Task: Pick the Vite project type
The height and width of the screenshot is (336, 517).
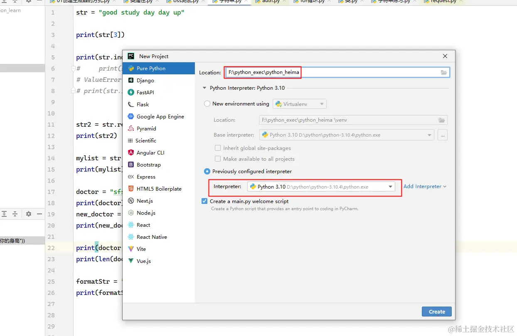Action: click(159, 249)
